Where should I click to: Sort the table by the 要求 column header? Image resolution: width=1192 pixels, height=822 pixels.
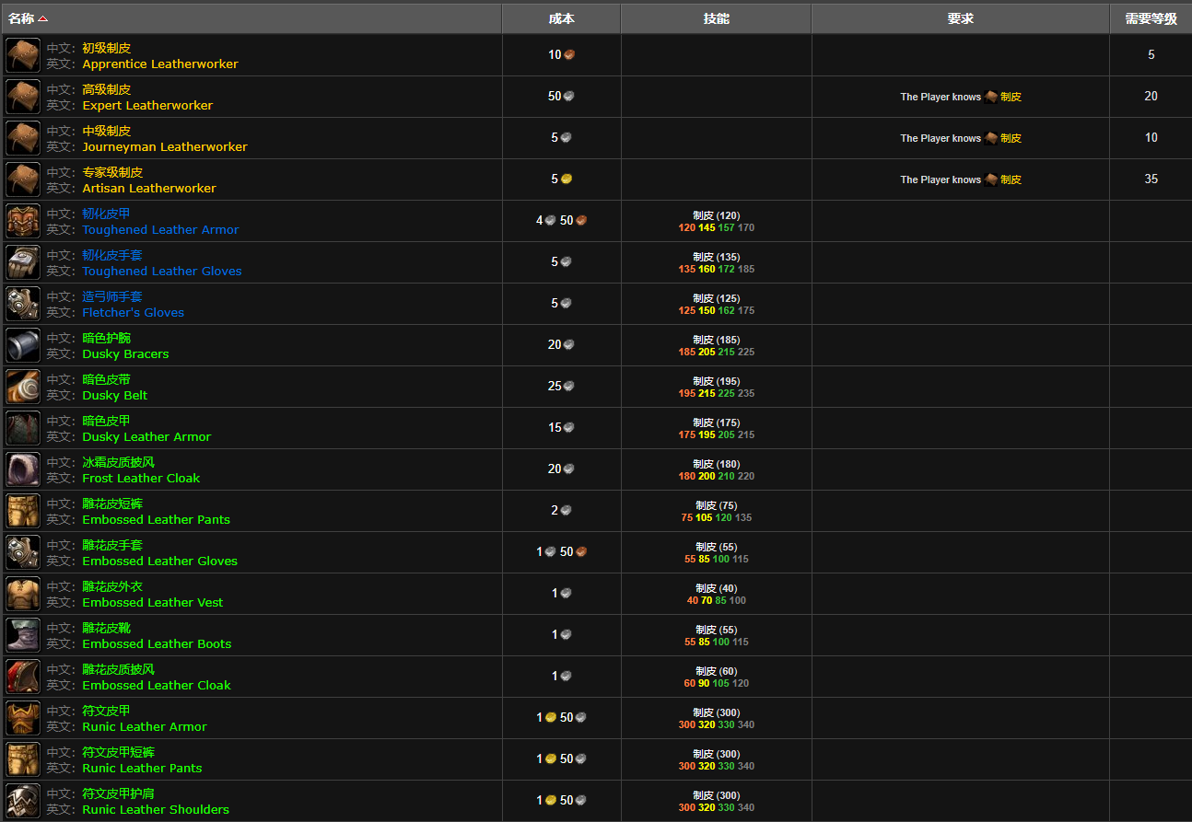[961, 18]
